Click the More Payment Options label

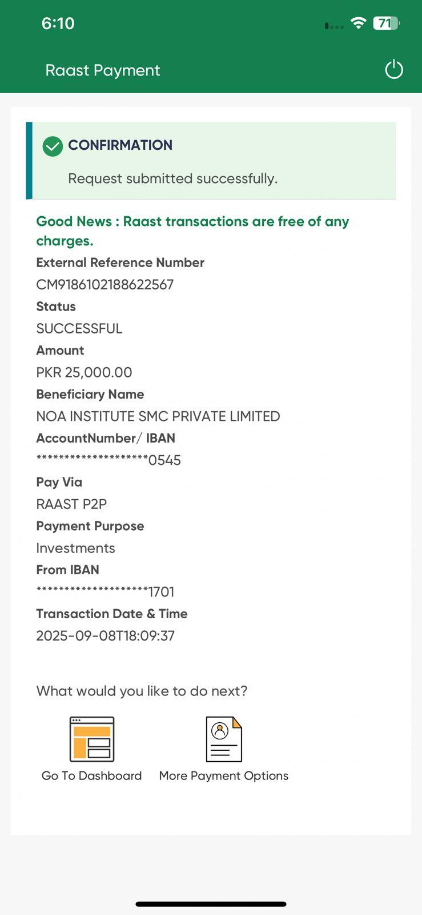(x=224, y=775)
